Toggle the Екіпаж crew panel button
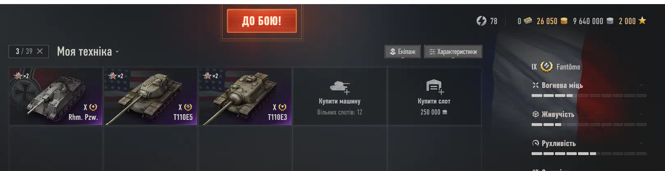The image size is (665, 171). pos(403,52)
